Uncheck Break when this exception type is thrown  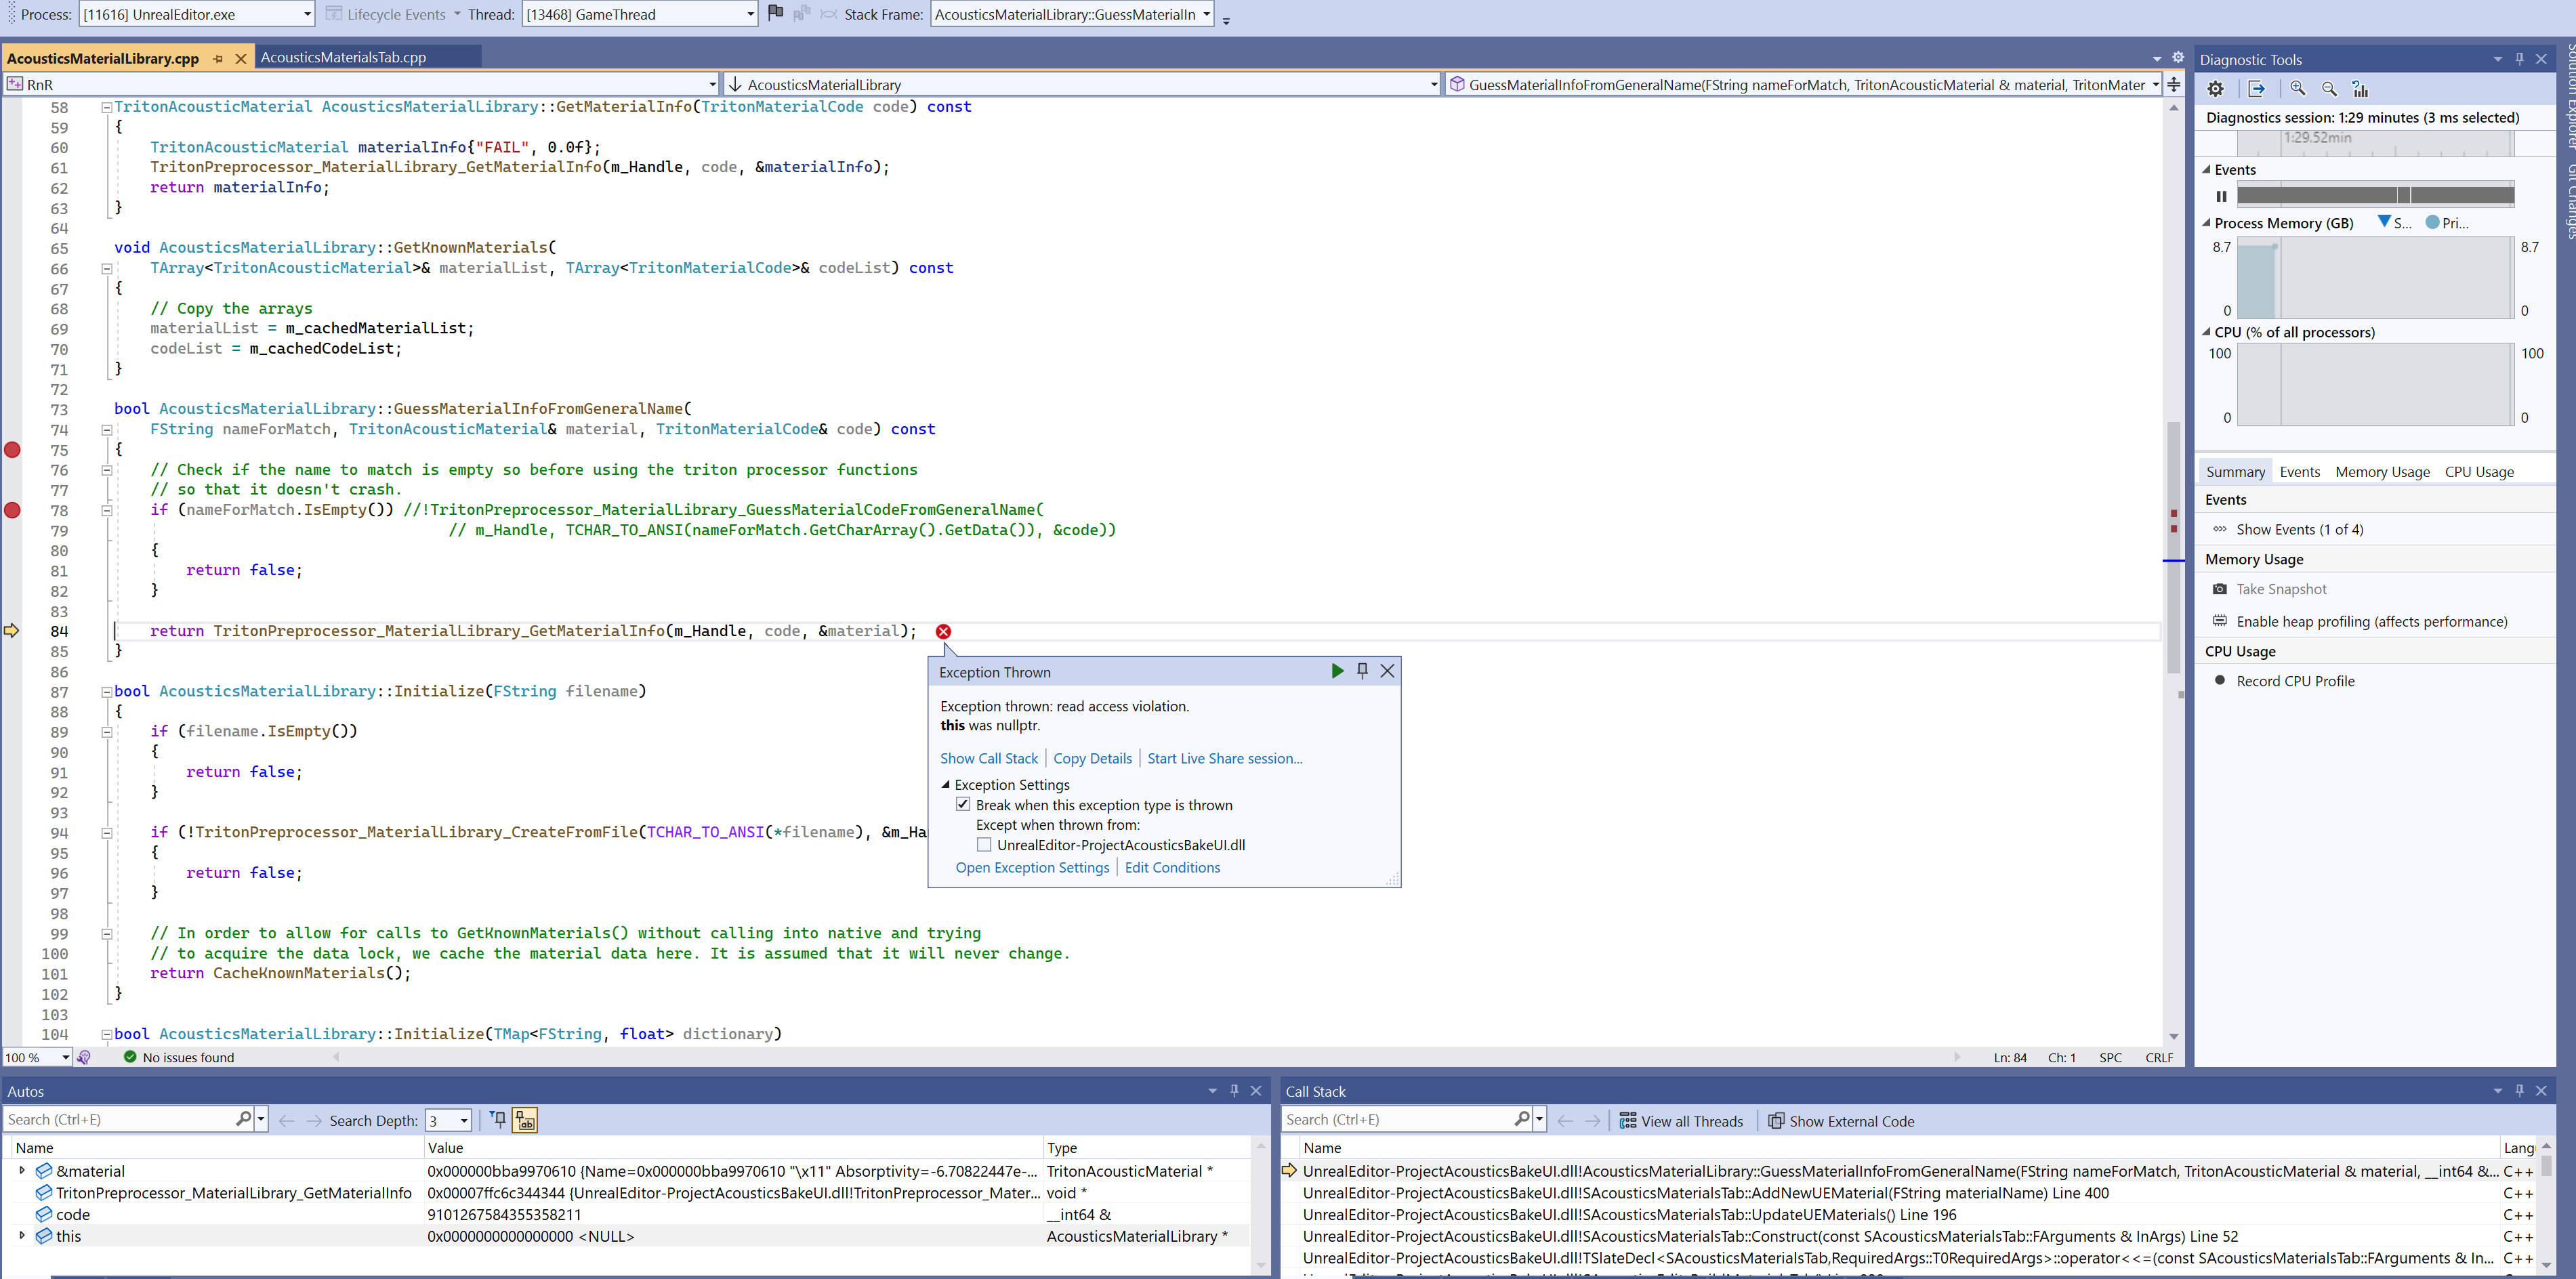(x=963, y=804)
